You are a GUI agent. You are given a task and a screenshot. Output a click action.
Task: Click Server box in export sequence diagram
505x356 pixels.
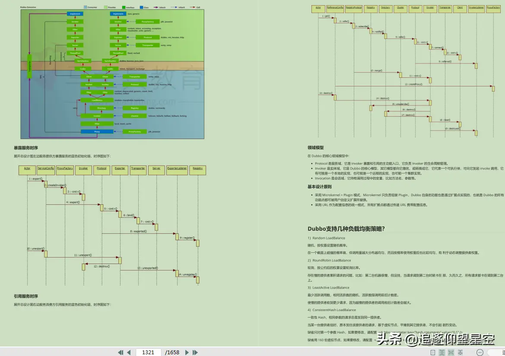click(156, 170)
